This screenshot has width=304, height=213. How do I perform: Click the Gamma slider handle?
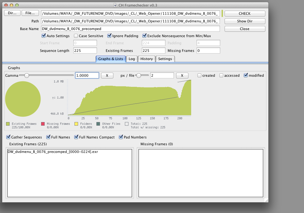pyautogui.click(x=27, y=75)
